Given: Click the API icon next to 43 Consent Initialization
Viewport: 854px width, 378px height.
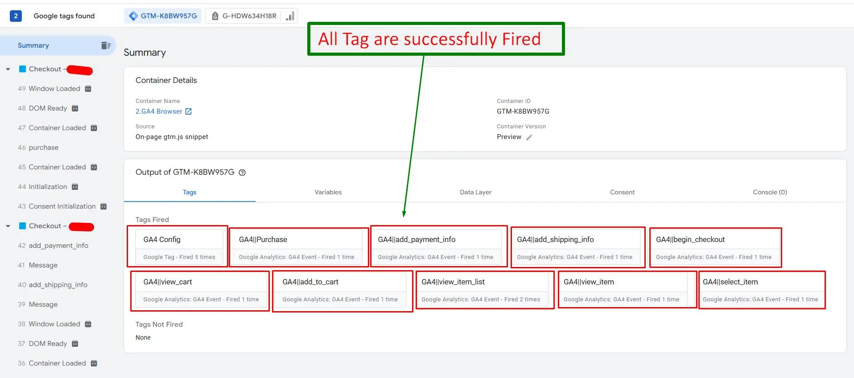Looking at the screenshot, I should 103,206.
